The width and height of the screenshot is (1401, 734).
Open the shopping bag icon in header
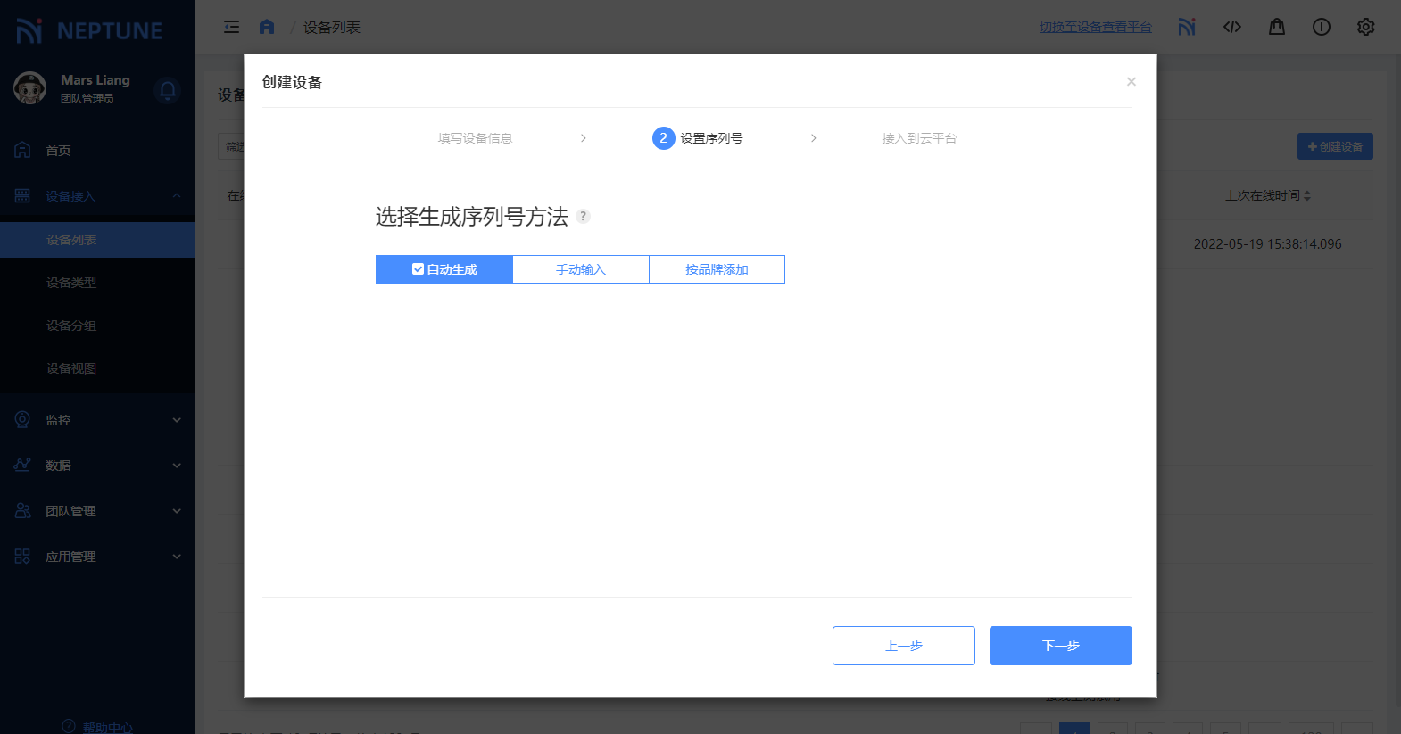click(1276, 27)
